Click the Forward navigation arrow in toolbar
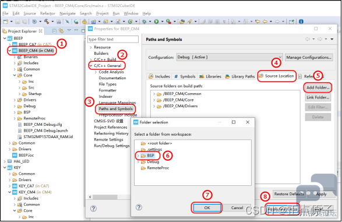 [277, 22]
